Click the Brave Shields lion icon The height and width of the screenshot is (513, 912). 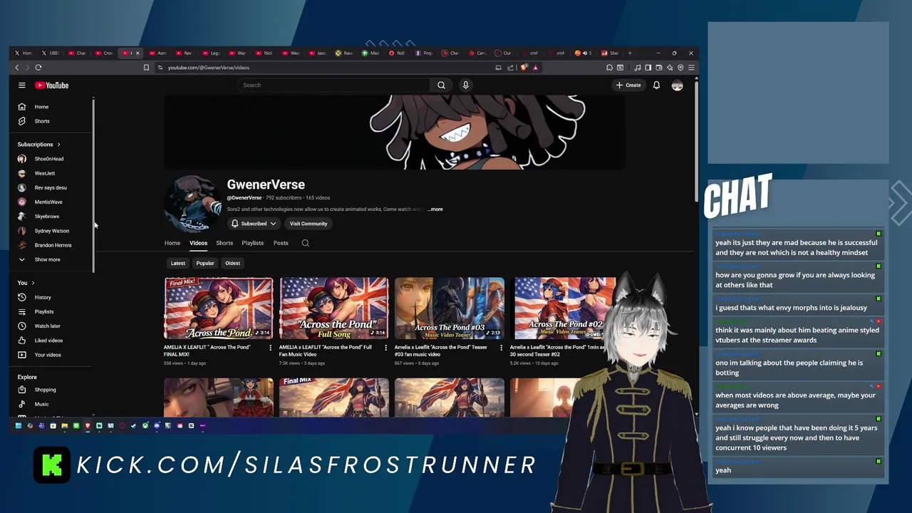[x=524, y=68]
